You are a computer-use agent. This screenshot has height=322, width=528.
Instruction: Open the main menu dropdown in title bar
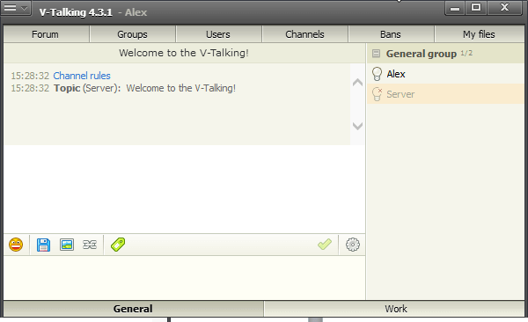pyautogui.click(x=16, y=8)
